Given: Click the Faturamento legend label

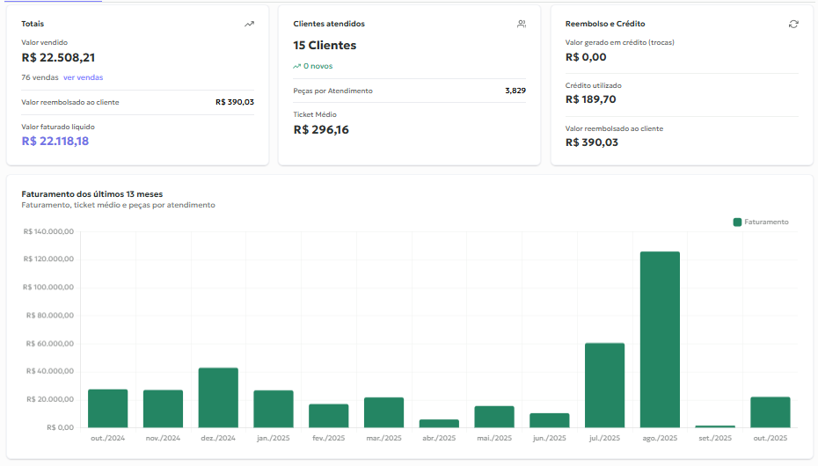Looking at the screenshot, I should (766, 222).
